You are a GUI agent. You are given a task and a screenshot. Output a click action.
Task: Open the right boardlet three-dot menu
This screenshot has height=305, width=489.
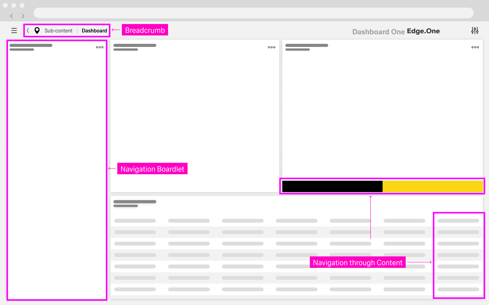tap(475, 47)
